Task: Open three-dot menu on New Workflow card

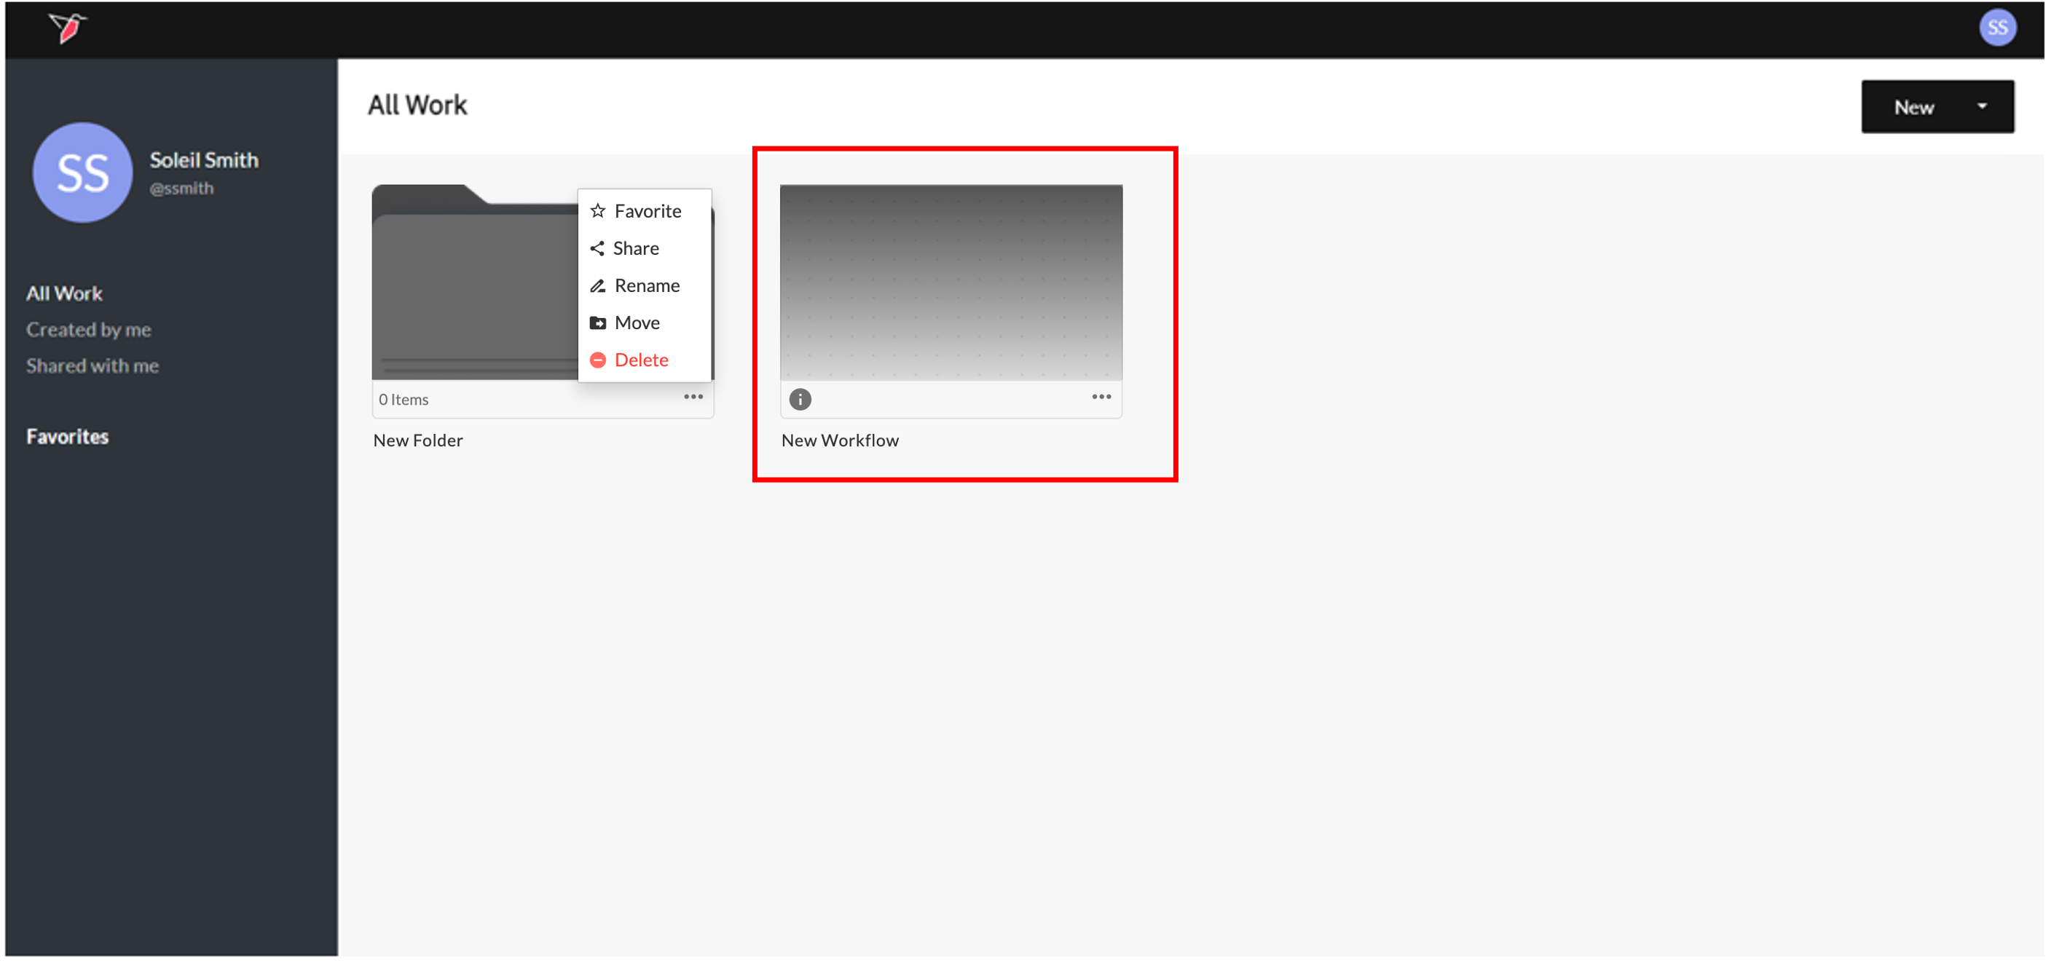Action: point(1101,397)
